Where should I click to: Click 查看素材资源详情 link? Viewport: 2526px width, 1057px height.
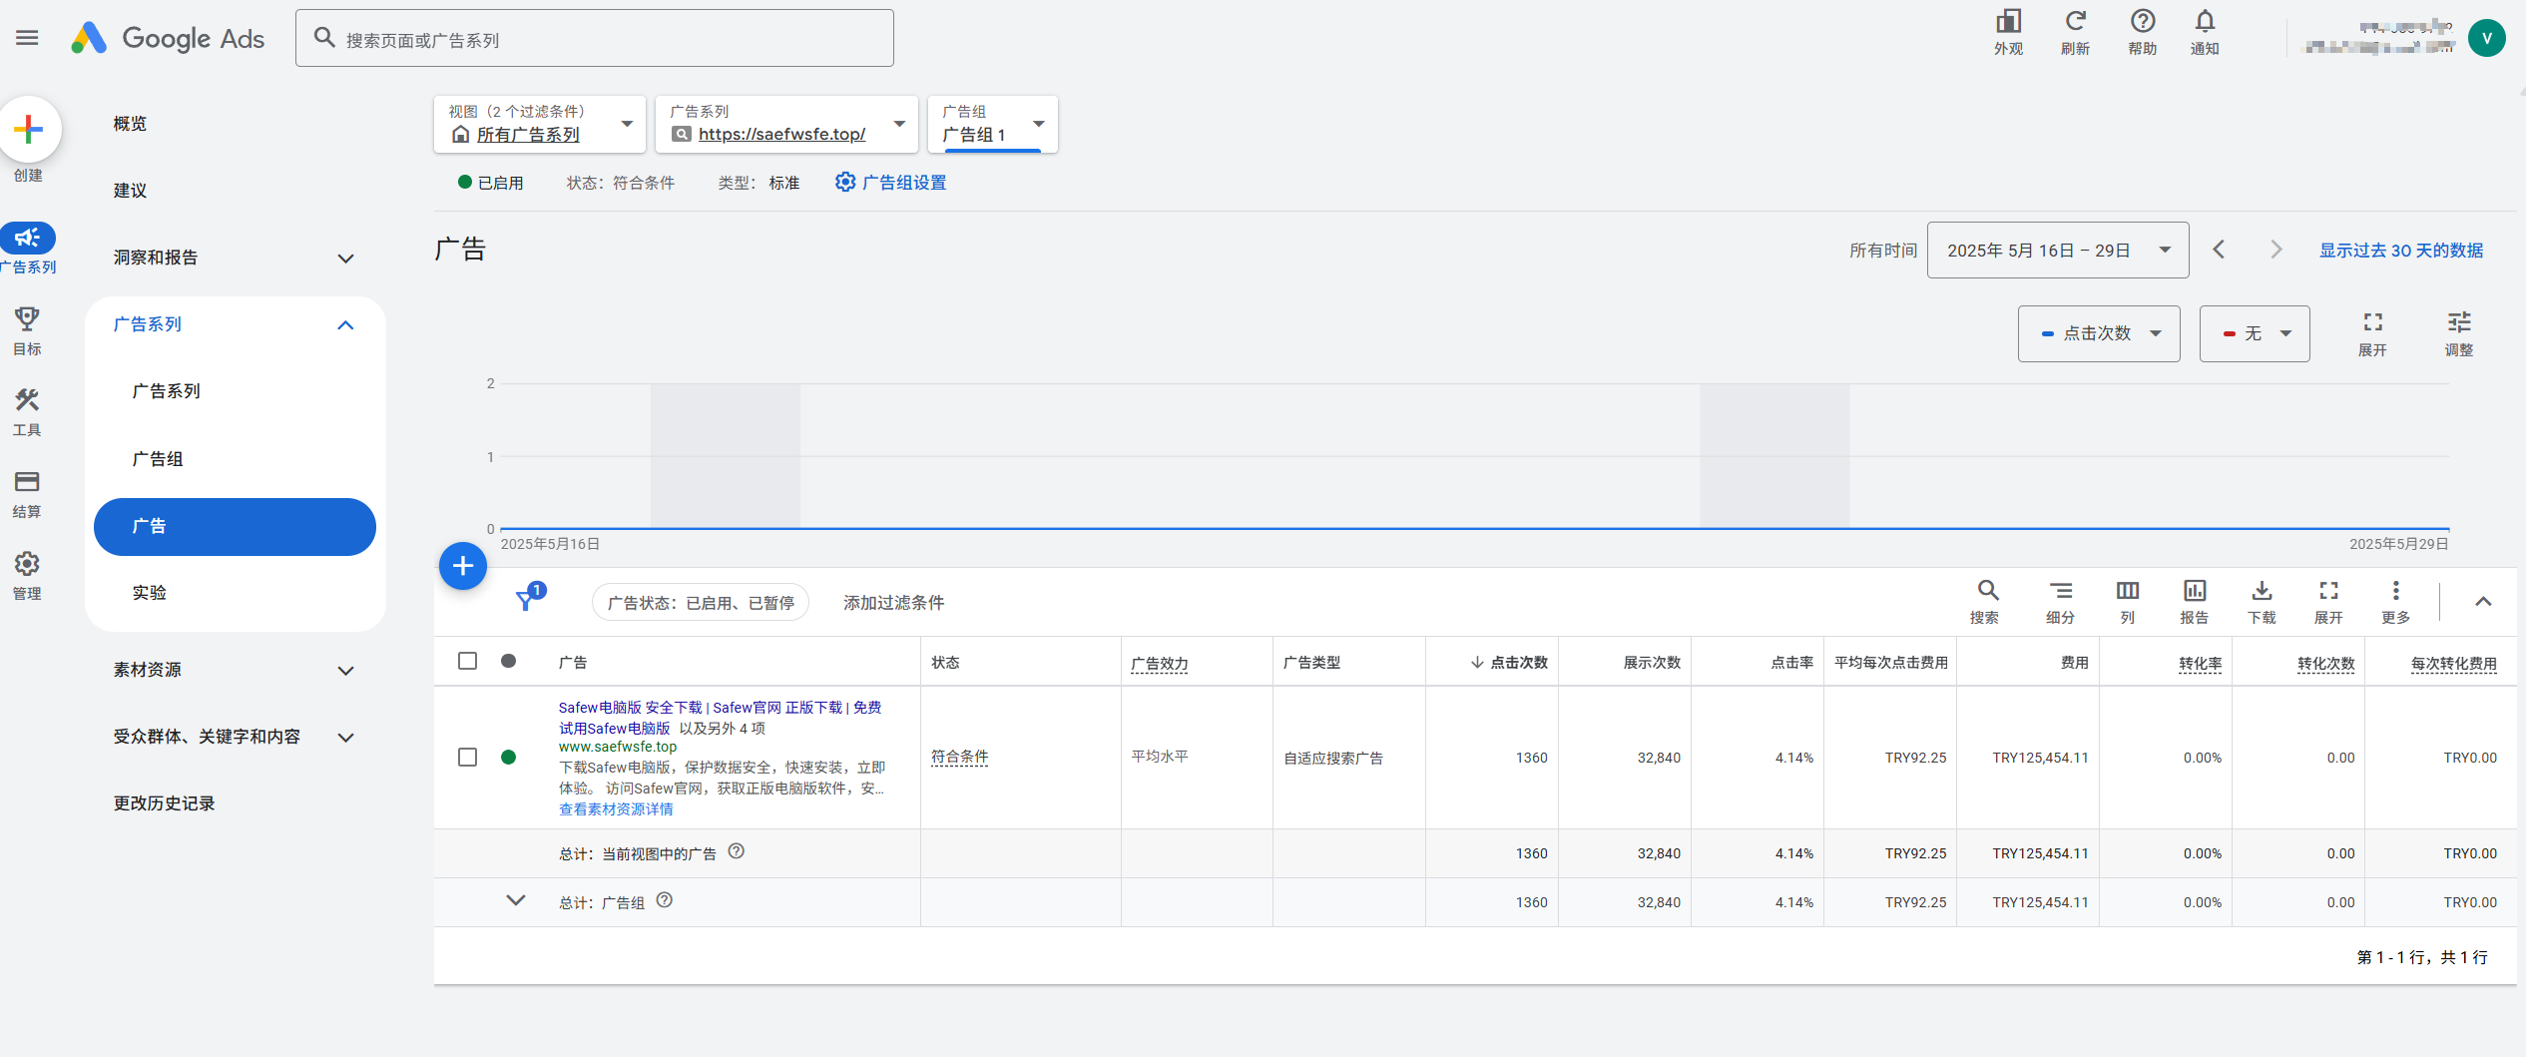coord(616,809)
